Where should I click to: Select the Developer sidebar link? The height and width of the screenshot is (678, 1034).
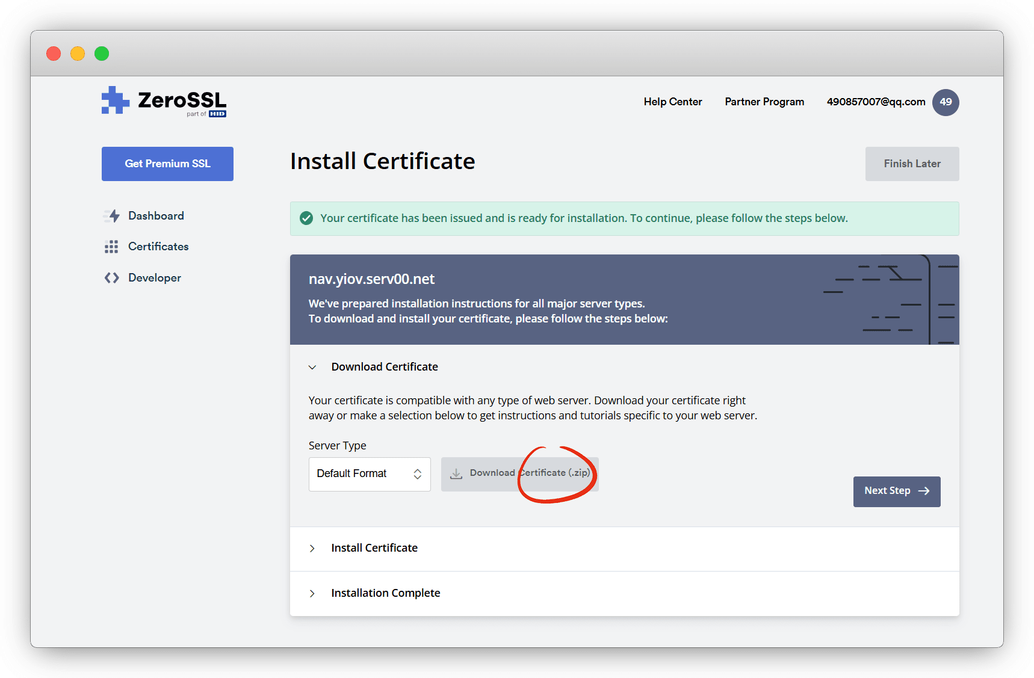[154, 278]
